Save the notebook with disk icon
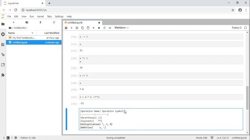Screen dimensions: 250x140 [66, 28]
